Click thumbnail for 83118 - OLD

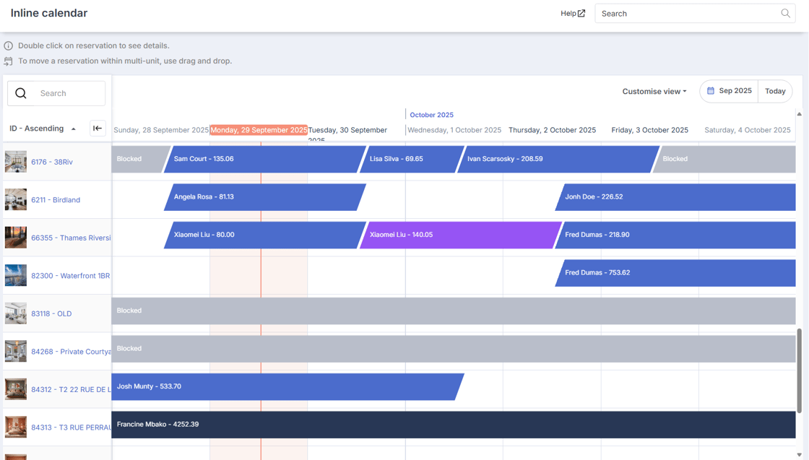click(x=15, y=313)
